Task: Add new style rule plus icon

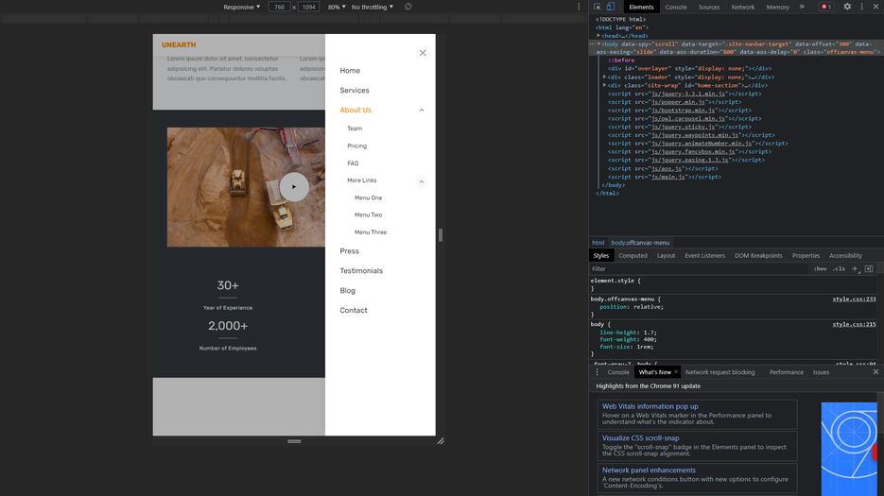Action: [x=855, y=269]
